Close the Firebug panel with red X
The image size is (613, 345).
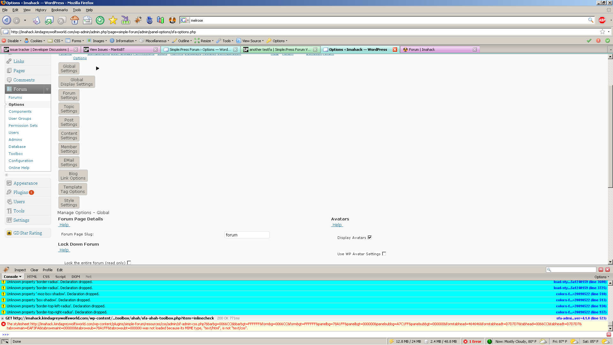coord(608,270)
